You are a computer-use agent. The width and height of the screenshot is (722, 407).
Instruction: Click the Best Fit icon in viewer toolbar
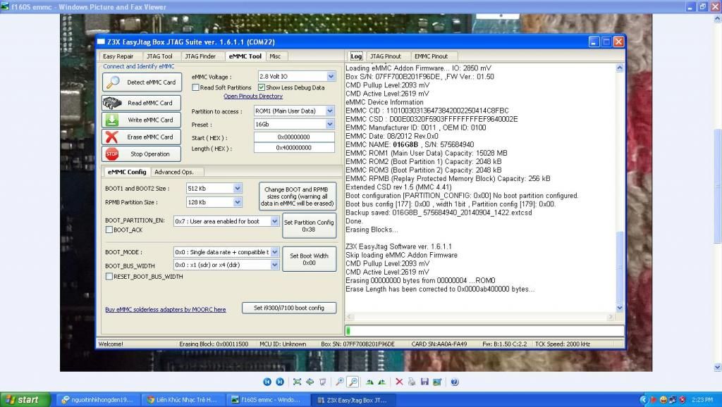[x=297, y=382]
